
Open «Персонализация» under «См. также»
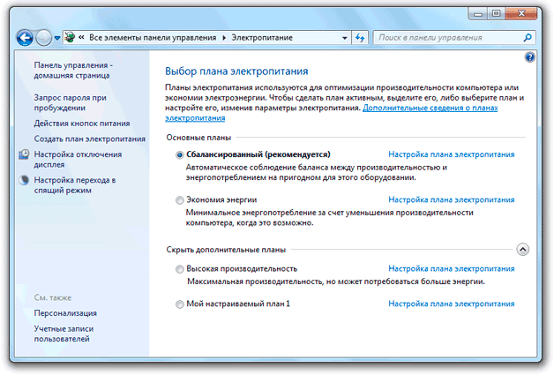pos(65,313)
